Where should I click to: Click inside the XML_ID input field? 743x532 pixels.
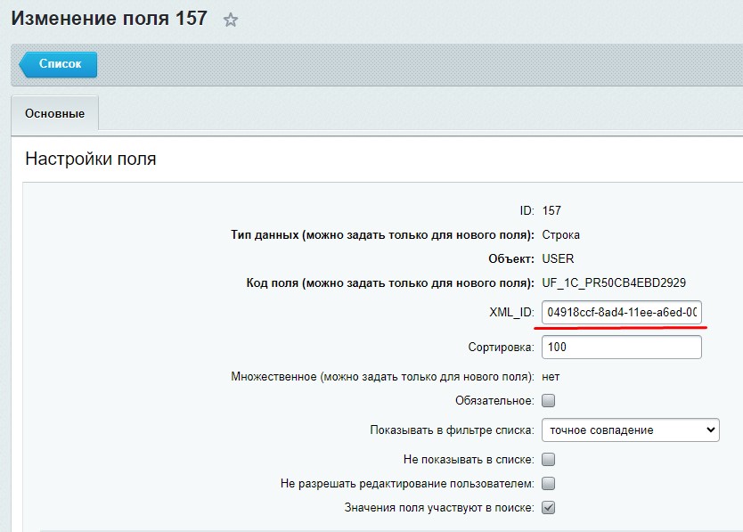click(x=621, y=312)
